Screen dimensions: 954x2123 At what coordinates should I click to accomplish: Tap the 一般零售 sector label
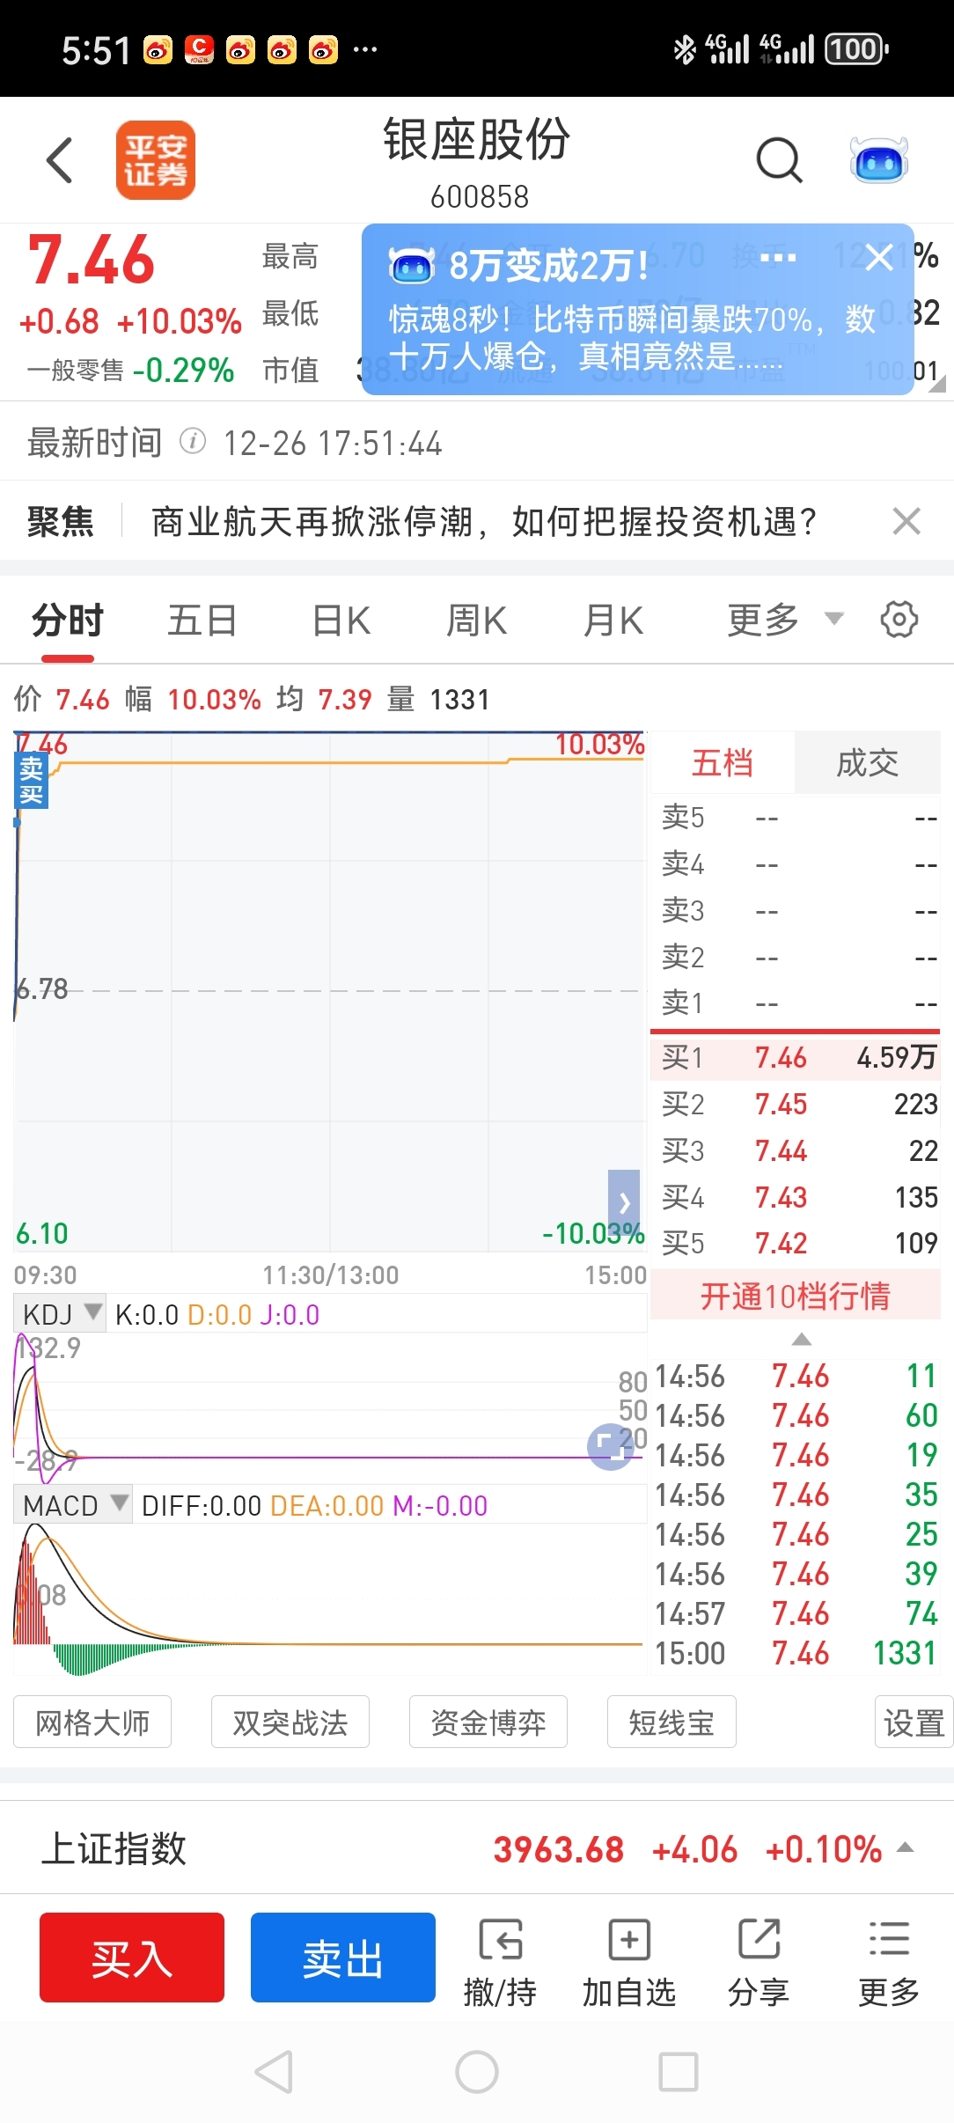pos(75,371)
